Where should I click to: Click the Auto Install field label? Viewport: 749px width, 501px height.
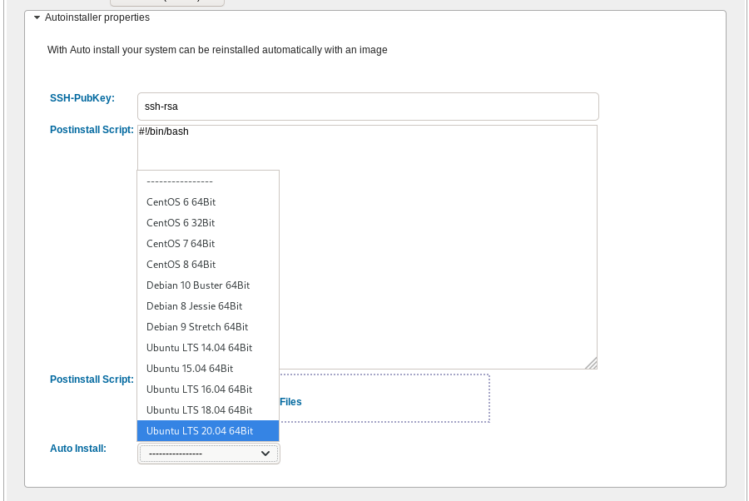[x=78, y=449]
